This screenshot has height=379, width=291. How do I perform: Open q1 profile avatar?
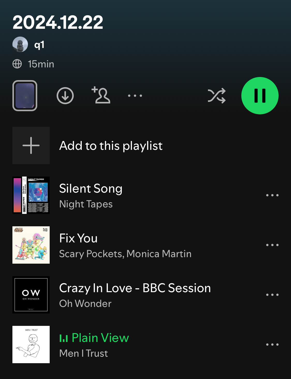click(x=20, y=44)
